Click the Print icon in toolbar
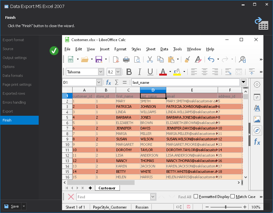Image resolution: width=273 pixels, height=213 pixels. coord(126,59)
